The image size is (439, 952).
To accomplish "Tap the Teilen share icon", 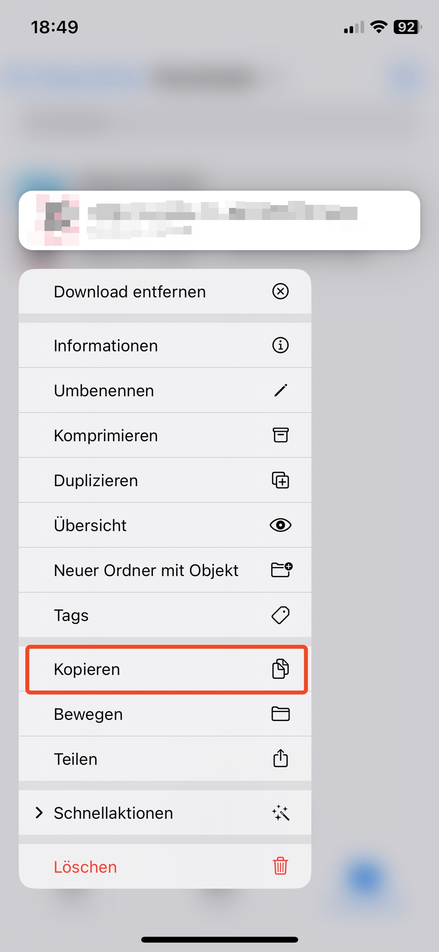I will pyautogui.click(x=280, y=759).
